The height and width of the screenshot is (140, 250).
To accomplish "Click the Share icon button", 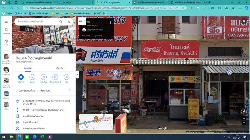I will point(67,77).
